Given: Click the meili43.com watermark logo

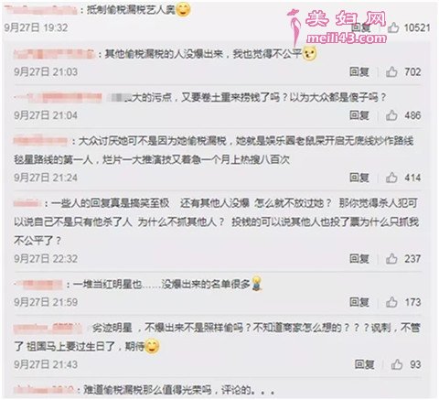Looking at the screenshot, I should coord(337,27).
